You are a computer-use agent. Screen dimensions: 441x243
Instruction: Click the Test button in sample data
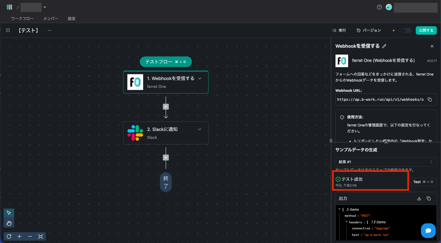click(423, 182)
